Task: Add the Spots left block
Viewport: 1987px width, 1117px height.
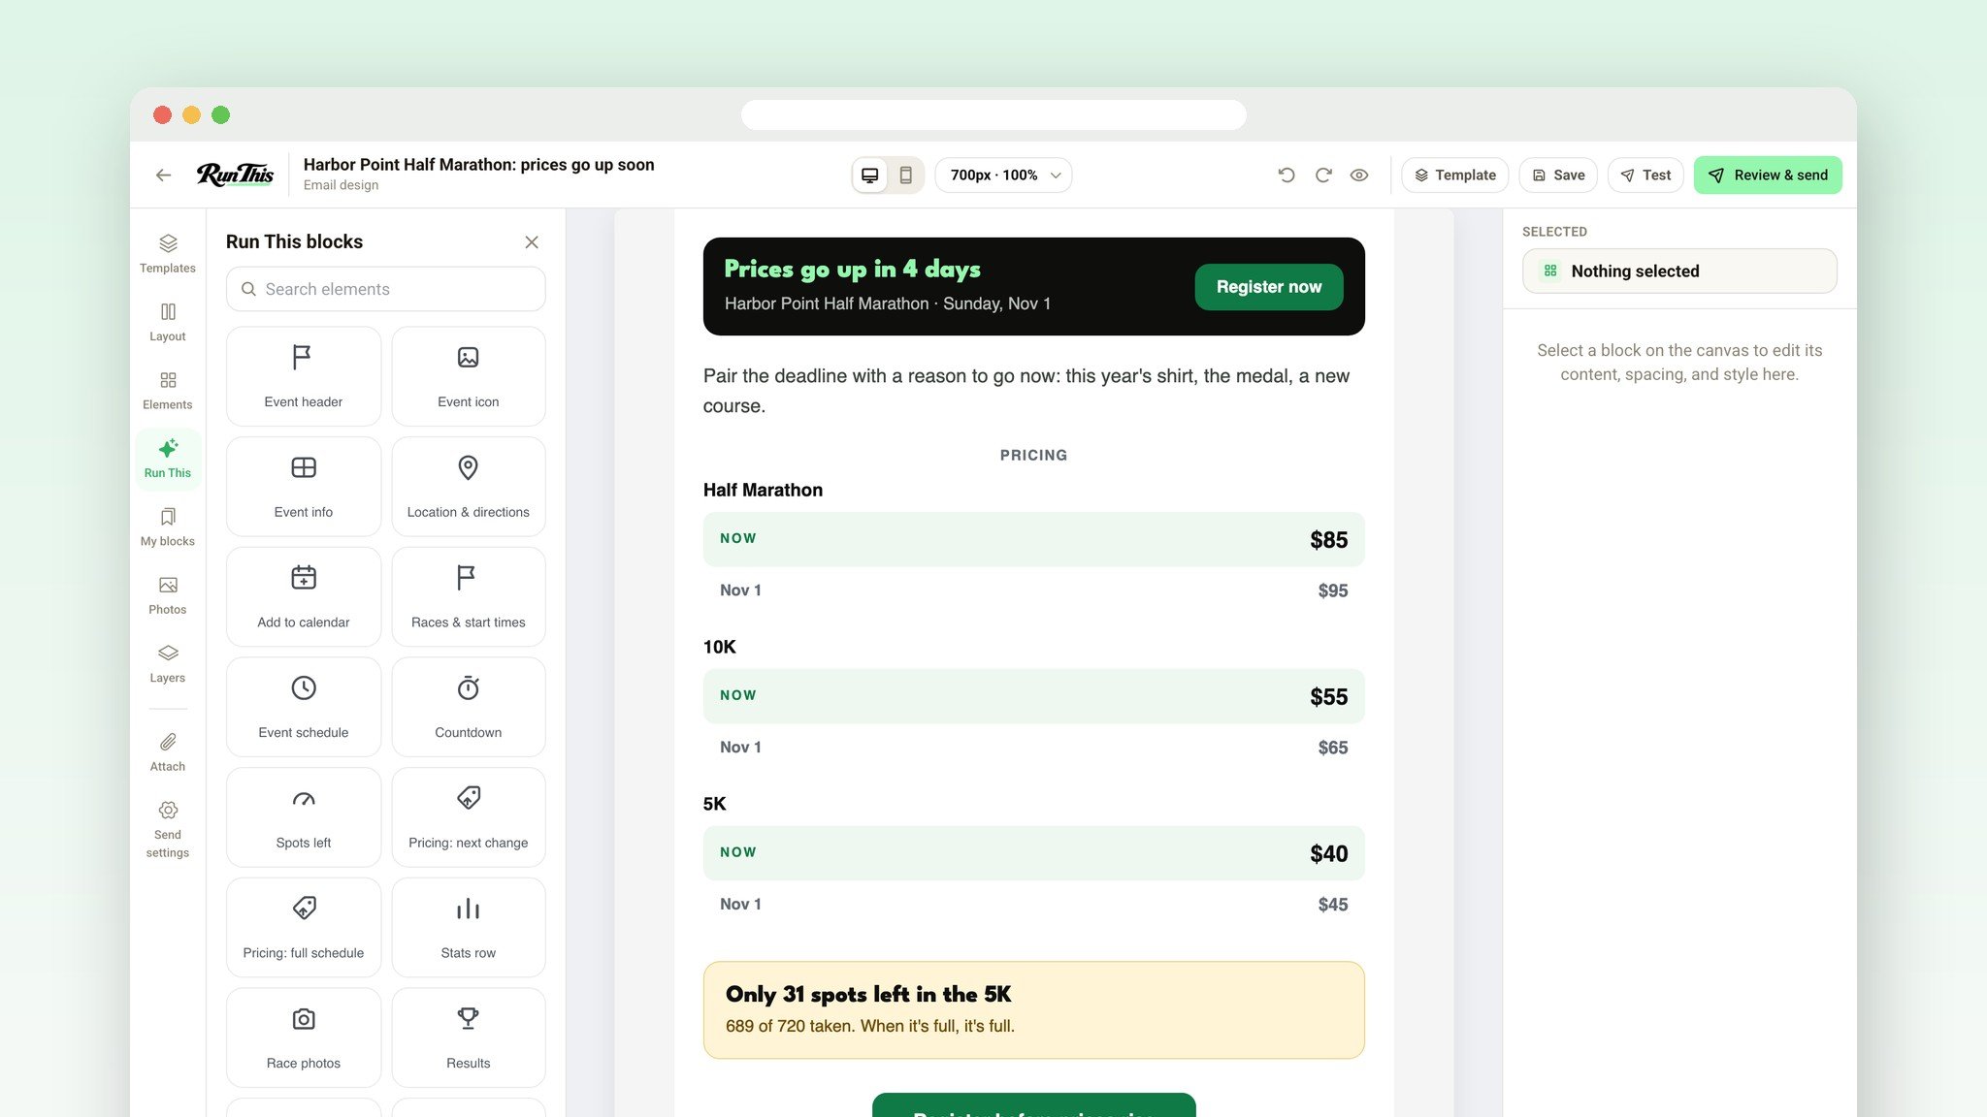Action: pos(304,817)
